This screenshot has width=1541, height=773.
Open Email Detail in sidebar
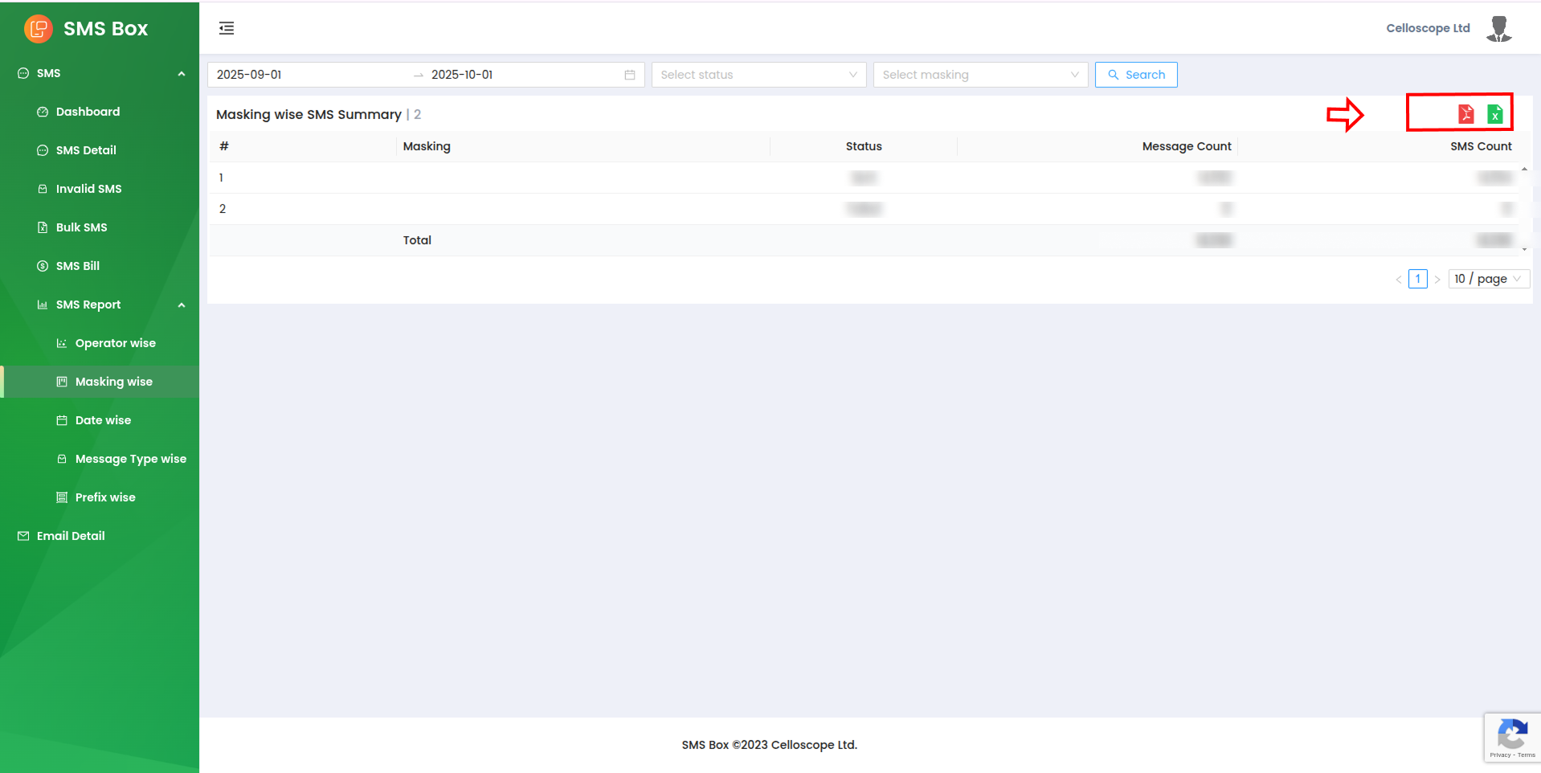71,536
